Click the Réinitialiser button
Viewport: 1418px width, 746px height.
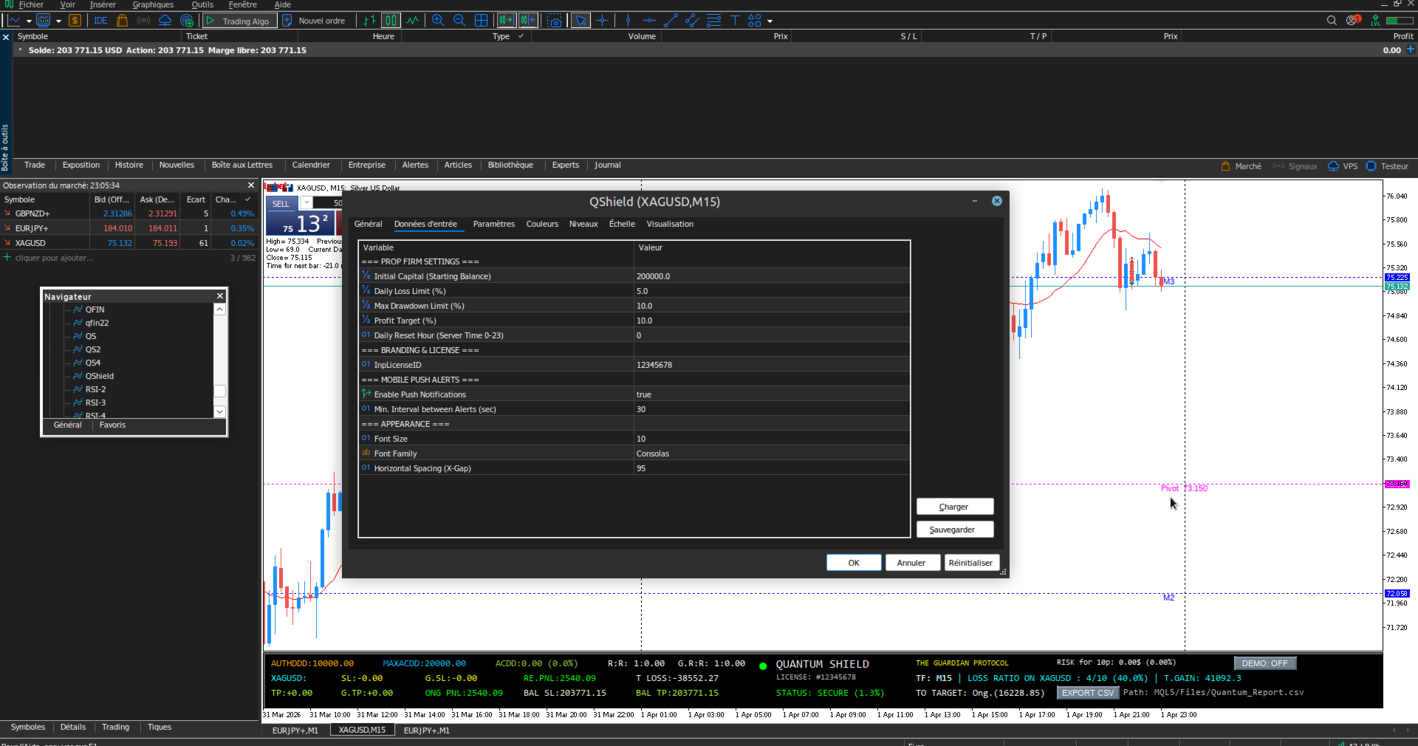[x=970, y=563]
